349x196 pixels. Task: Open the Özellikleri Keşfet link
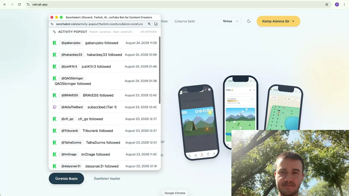tap(107, 179)
